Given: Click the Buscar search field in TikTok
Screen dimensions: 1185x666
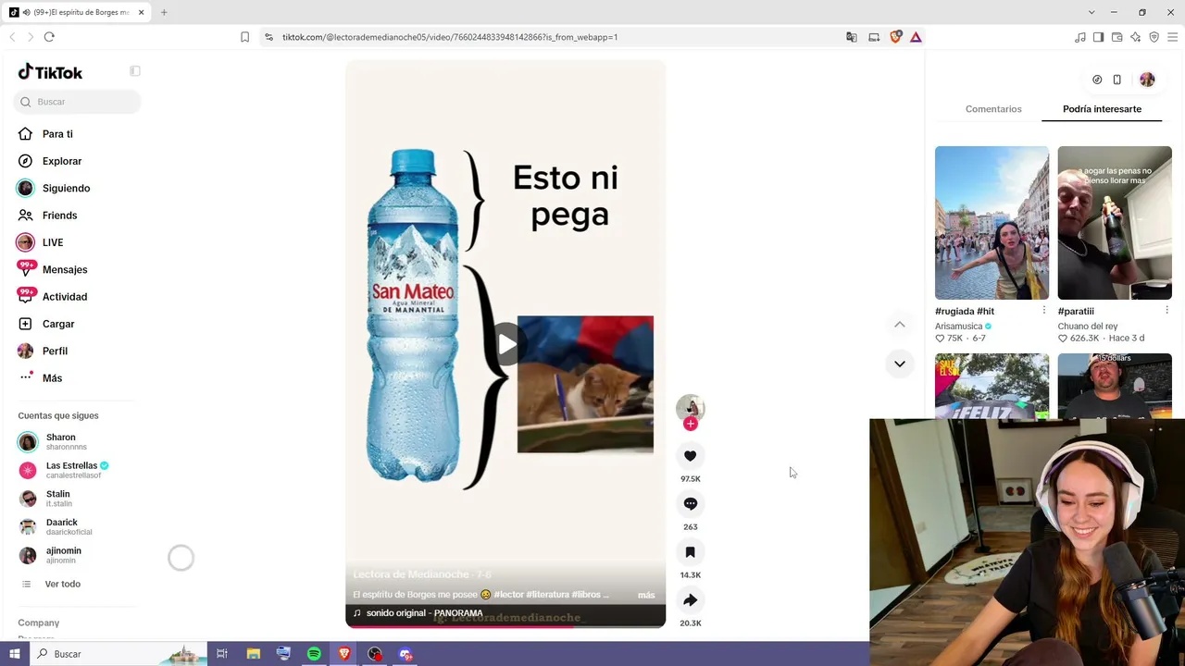Looking at the screenshot, I should point(78,102).
